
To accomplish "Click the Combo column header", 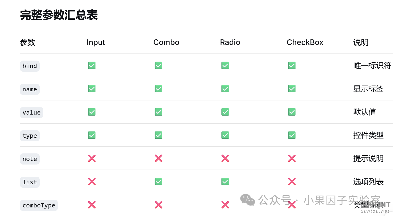I will point(166,42).
